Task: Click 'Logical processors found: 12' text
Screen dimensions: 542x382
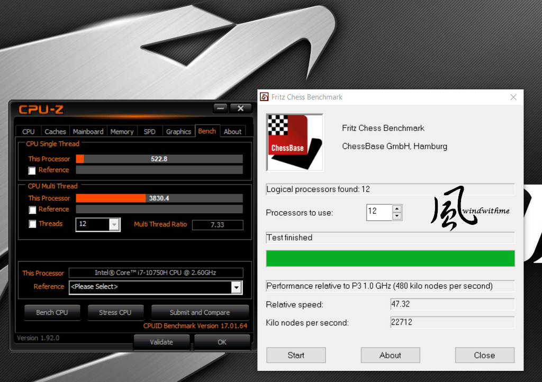Action: click(318, 189)
